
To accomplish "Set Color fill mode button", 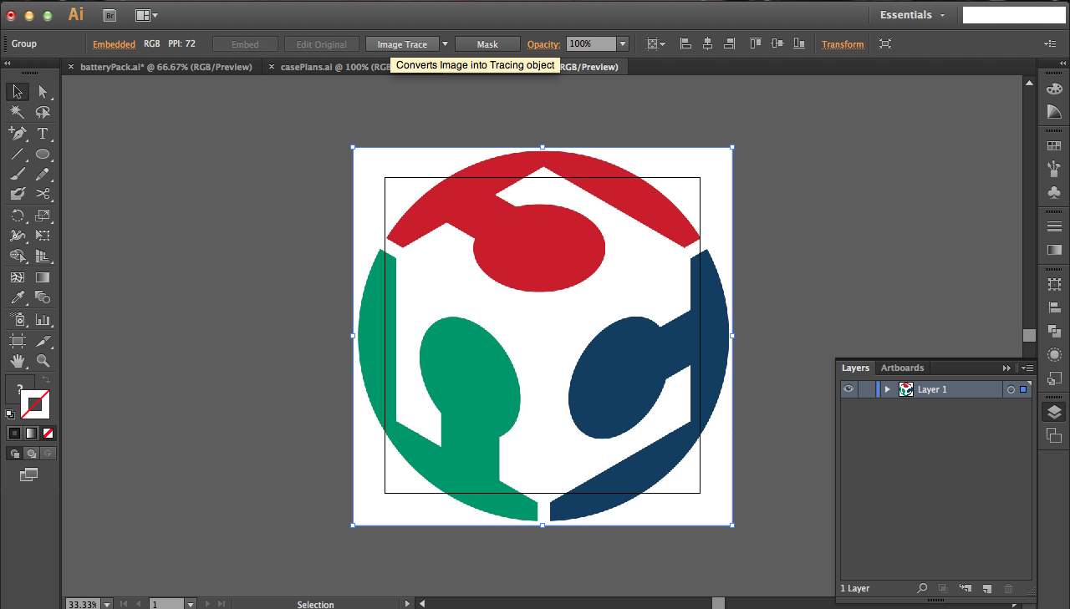I will [x=14, y=433].
